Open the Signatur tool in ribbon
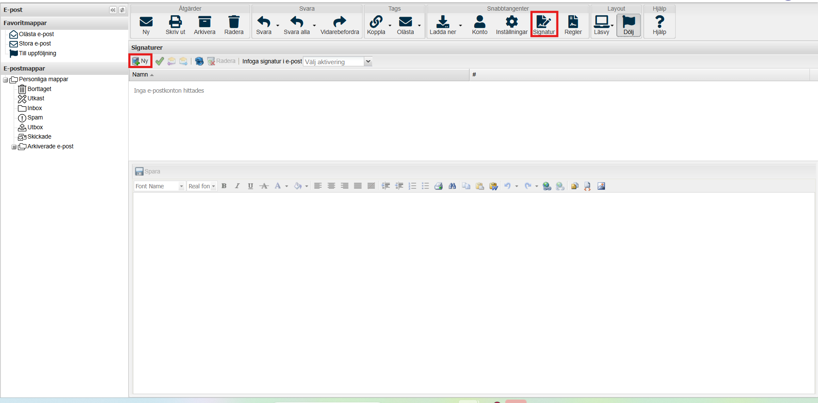818x403 pixels. pyautogui.click(x=544, y=24)
